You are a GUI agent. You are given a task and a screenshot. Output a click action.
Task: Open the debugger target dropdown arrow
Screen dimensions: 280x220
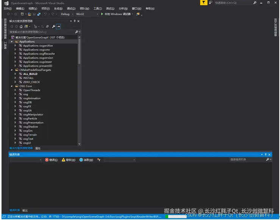tap(133, 14)
